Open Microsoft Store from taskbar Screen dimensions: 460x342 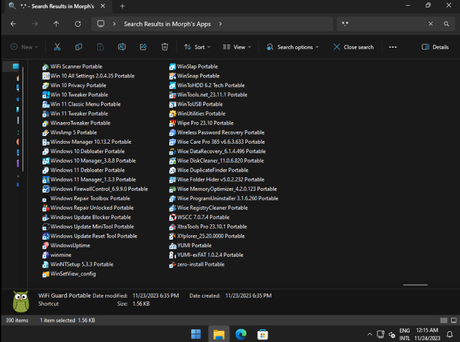point(262,334)
